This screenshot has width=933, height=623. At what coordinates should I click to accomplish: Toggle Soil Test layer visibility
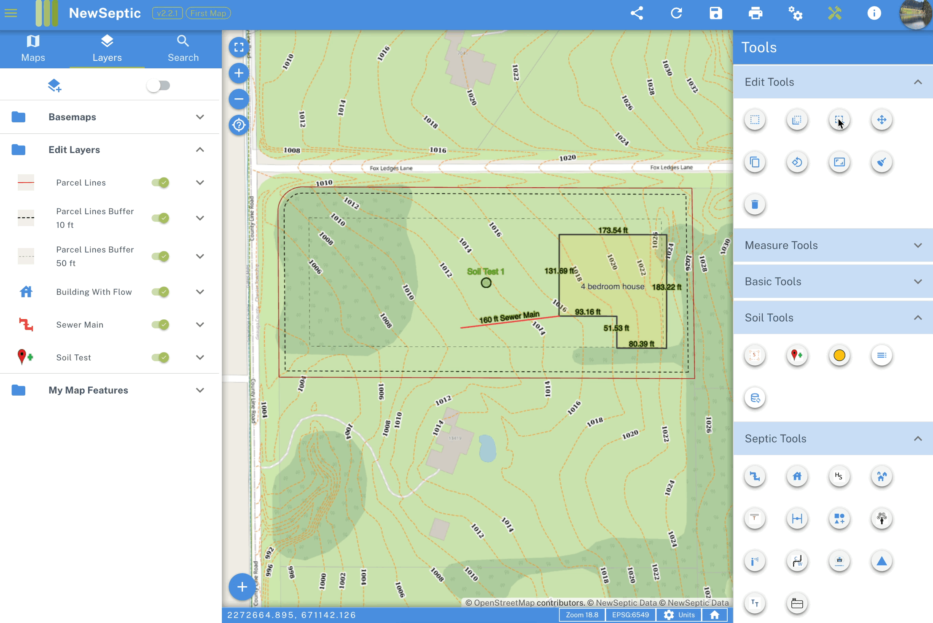click(160, 357)
